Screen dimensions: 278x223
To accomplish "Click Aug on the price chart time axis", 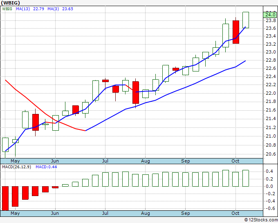I will point(146,161).
